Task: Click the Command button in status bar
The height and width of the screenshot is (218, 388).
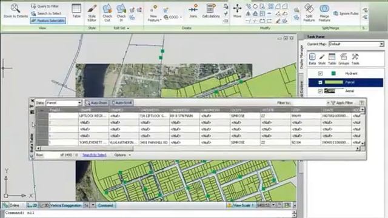Action: (x=105, y=205)
